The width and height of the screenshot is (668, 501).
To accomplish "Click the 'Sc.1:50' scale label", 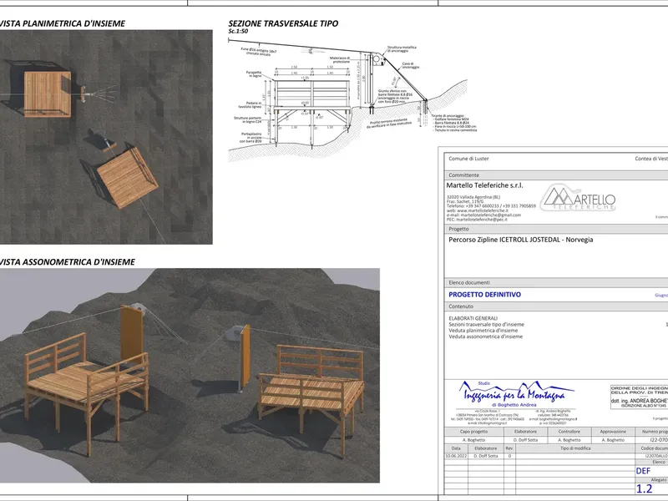I will [x=238, y=32].
